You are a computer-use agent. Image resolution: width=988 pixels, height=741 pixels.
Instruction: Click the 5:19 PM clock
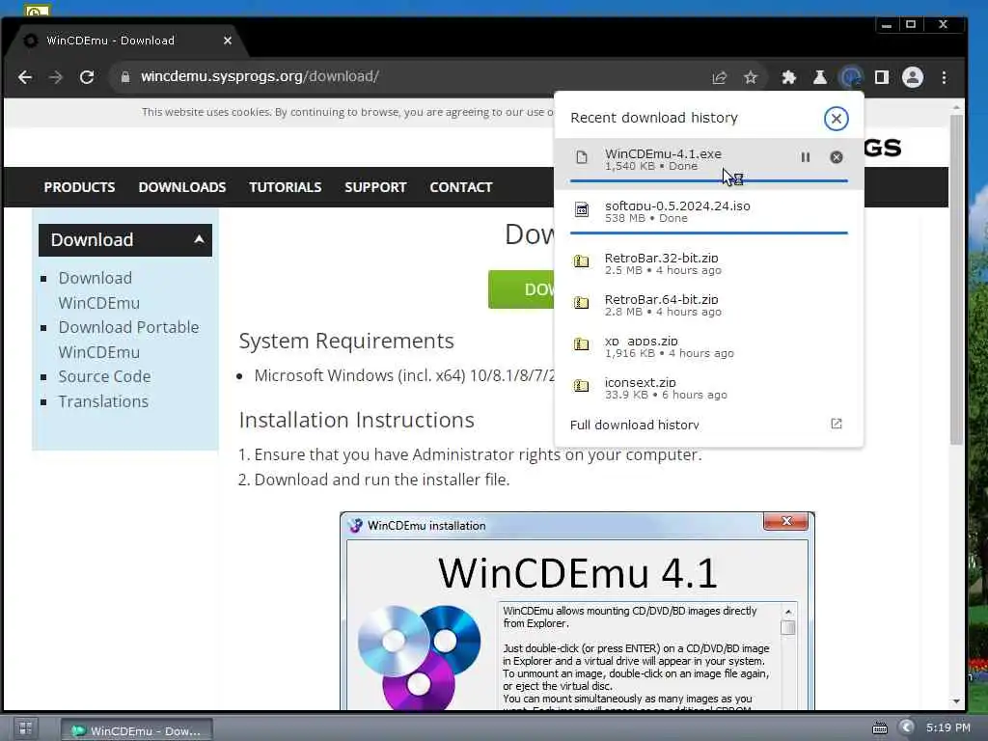(947, 727)
